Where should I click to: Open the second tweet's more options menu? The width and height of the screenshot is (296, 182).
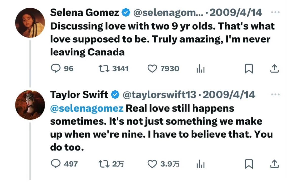pyautogui.click(x=275, y=94)
